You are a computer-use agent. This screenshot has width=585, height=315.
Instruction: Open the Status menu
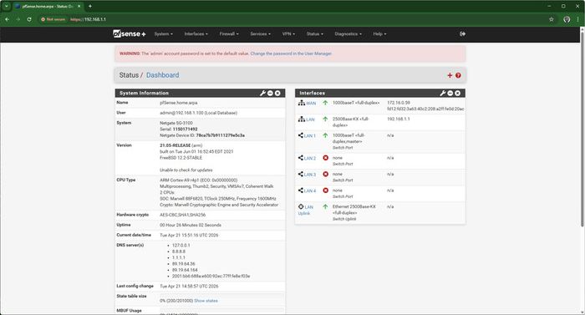[315, 34]
